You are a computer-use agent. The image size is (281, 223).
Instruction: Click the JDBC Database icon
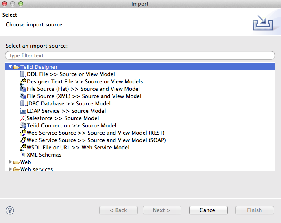tap(23, 103)
